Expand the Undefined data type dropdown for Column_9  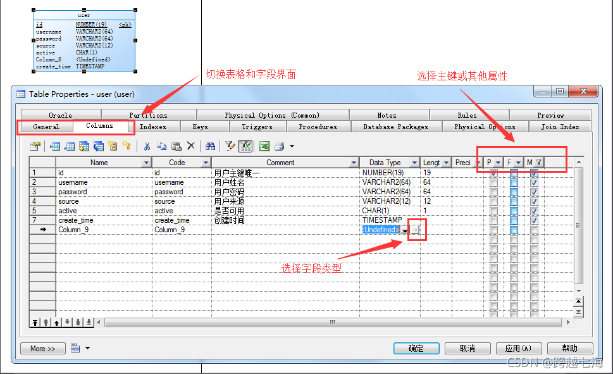pyautogui.click(x=405, y=230)
